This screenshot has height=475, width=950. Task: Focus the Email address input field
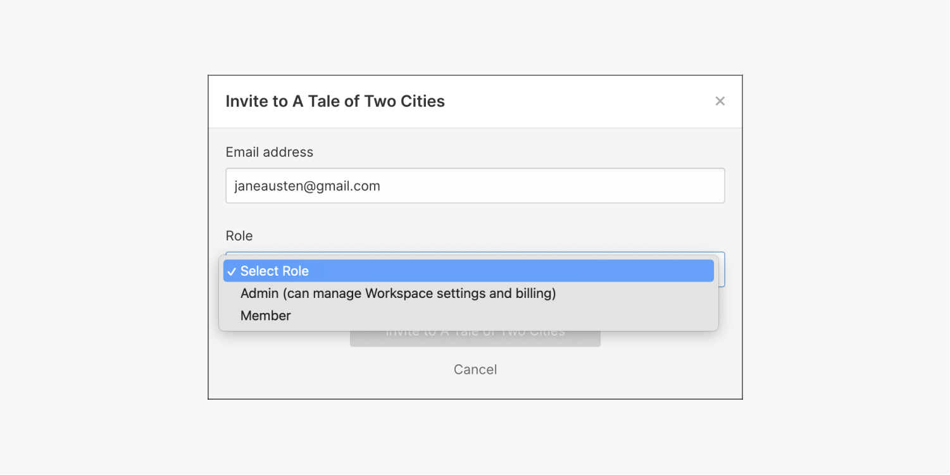click(475, 186)
